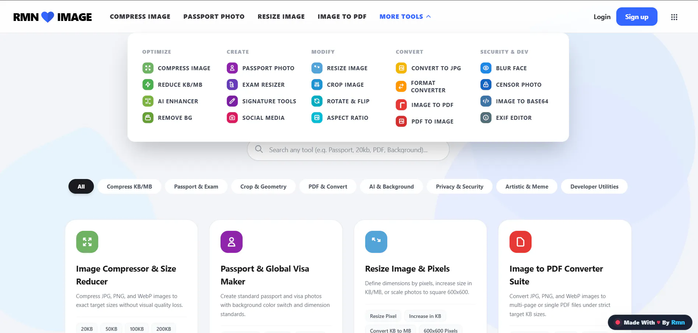
Task: Click the Image to PDF red icon in menu
Action: click(x=401, y=105)
